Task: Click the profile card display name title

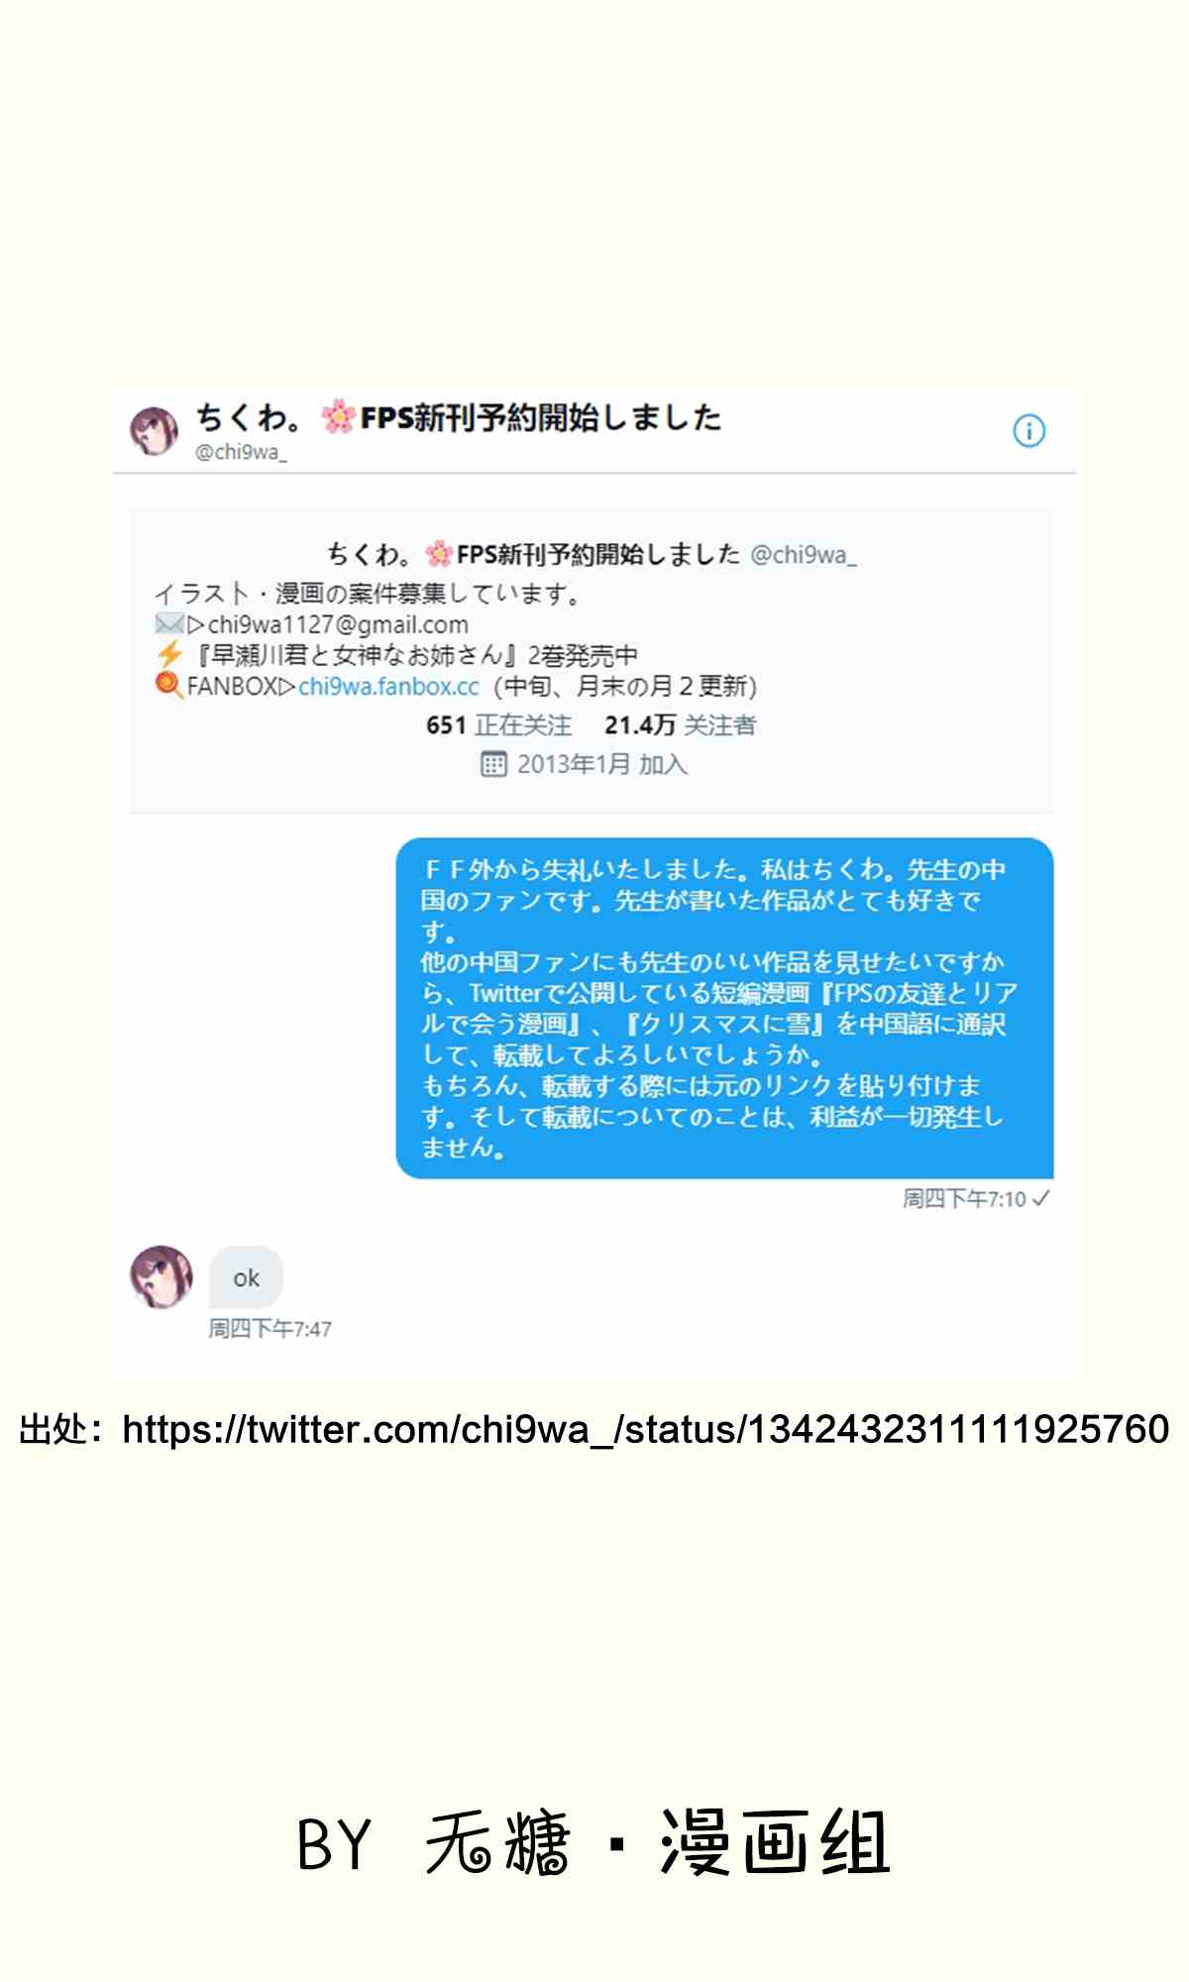Action: pyautogui.click(x=533, y=554)
